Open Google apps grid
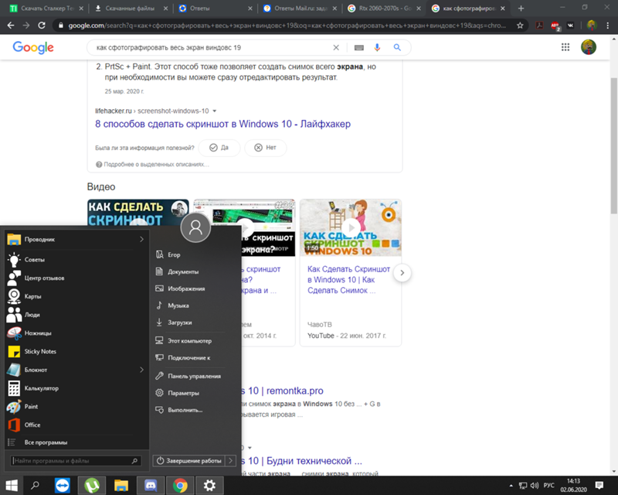This screenshot has height=495, width=618. pos(565,47)
